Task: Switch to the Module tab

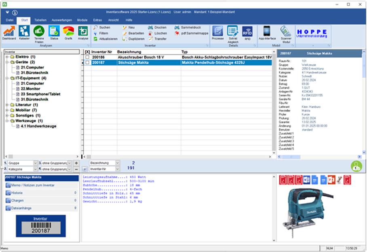Action: (x=82, y=20)
